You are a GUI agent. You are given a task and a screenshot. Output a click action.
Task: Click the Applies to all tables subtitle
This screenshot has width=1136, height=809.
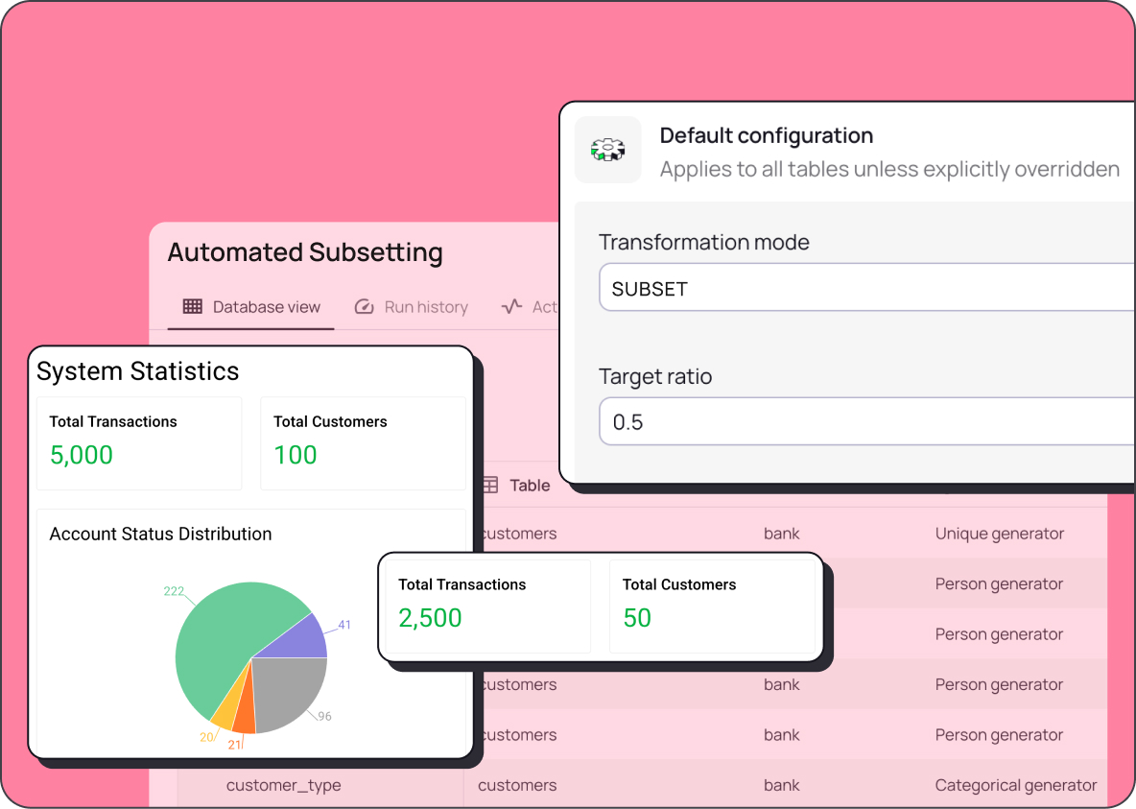(x=889, y=169)
